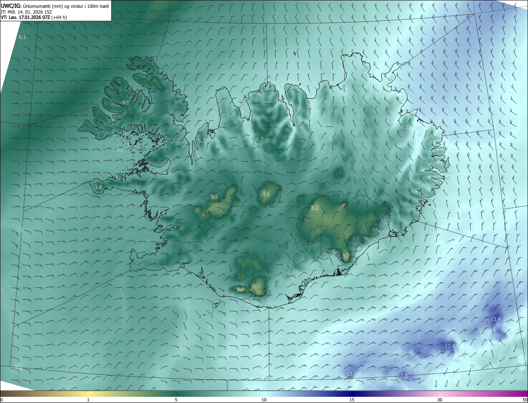Click the 15 tick on color scale
Viewport: 528px width, 403px height.
[352, 400]
